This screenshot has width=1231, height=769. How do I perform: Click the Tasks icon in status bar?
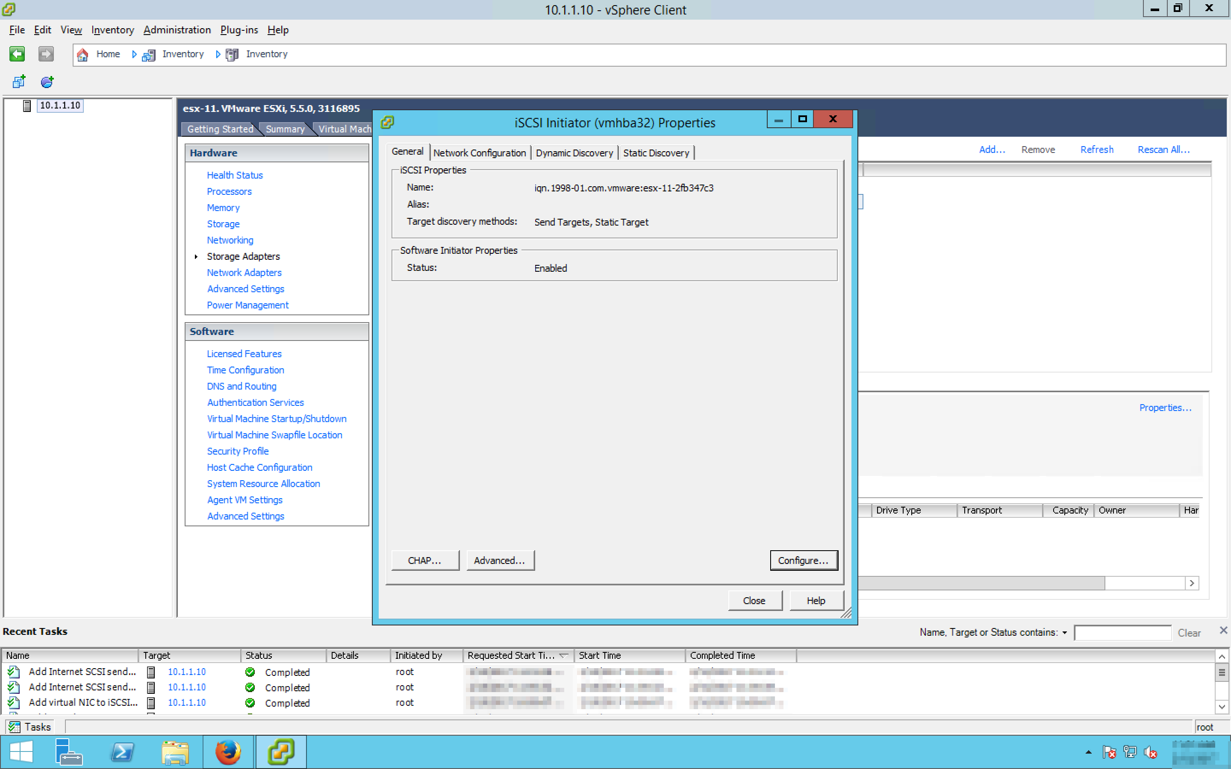14,727
